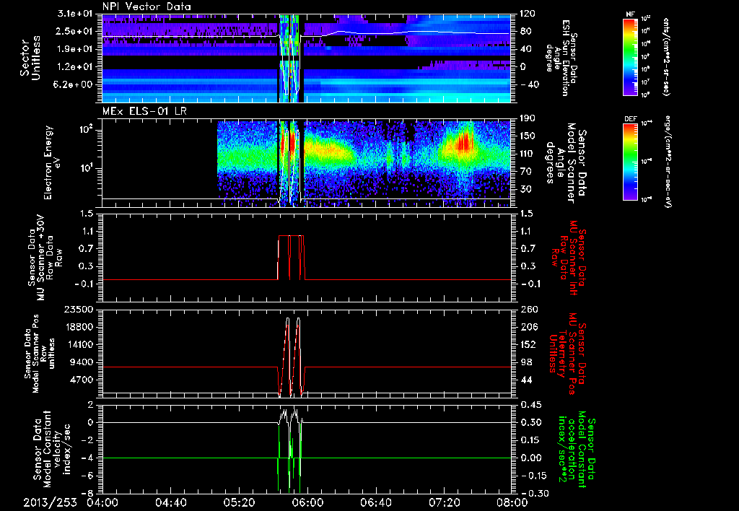The height and width of the screenshot is (511, 739).
Task: Click the "Sector Unitless" axis title
Action: tap(30, 58)
